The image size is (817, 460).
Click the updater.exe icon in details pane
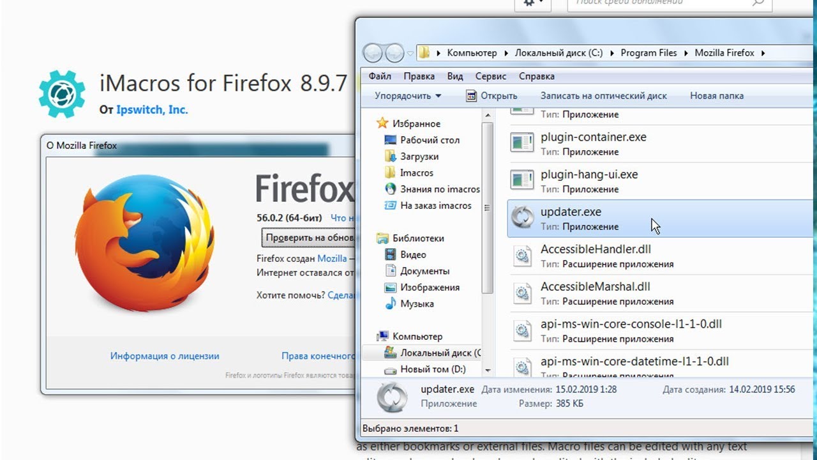(393, 397)
